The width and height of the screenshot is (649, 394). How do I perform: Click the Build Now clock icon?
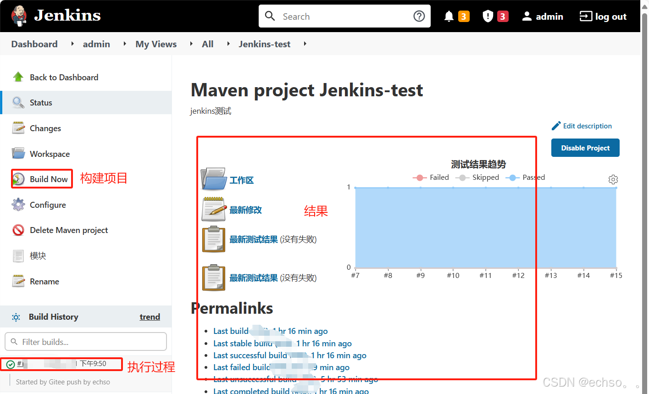point(18,179)
